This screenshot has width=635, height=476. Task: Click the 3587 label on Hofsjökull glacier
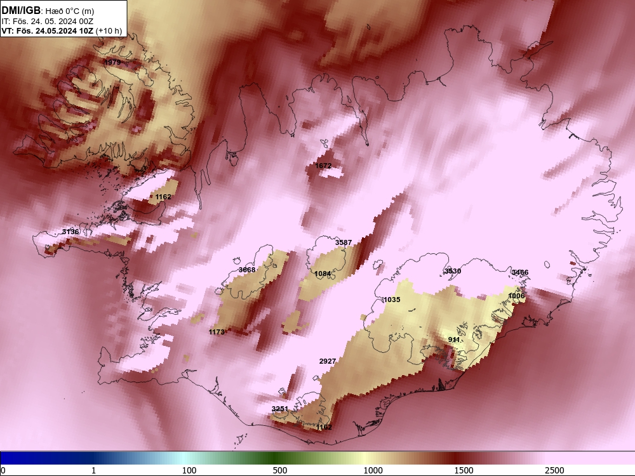click(x=344, y=242)
